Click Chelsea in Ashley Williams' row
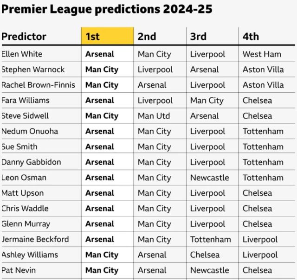This screenshot has width=297, height=280. pyautogui.click(x=205, y=255)
